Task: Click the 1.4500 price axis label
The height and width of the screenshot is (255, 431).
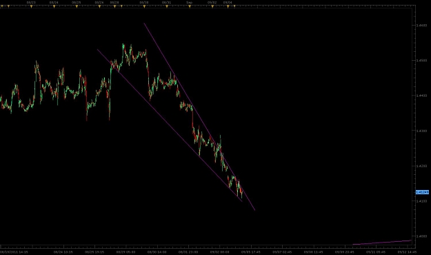Action: pyautogui.click(x=421, y=60)
